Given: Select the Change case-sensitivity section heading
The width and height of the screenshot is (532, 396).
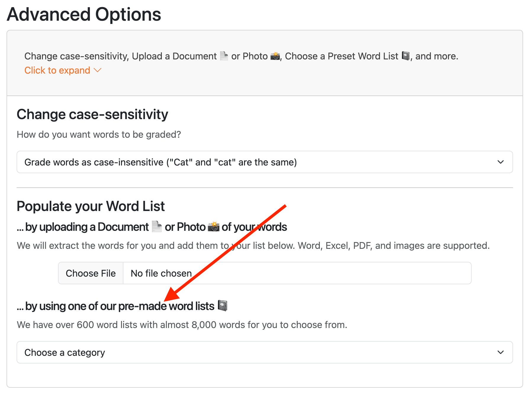Looking at the screenshot, I should 92,114.
